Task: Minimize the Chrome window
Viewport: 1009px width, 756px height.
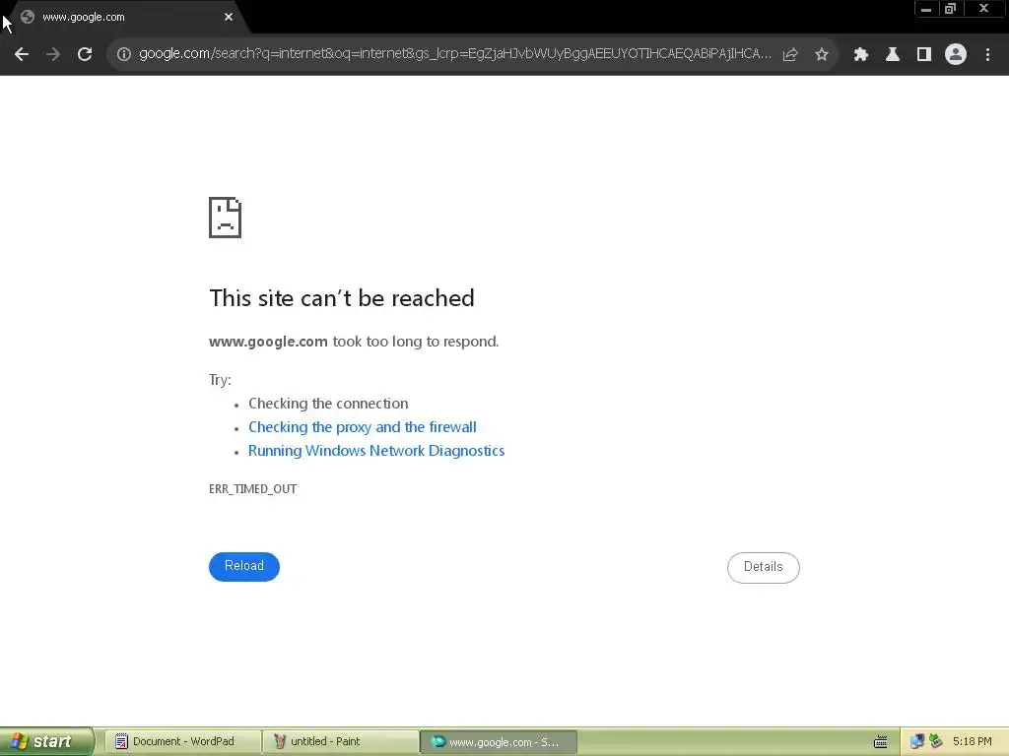Action: (x=926, y=9)
